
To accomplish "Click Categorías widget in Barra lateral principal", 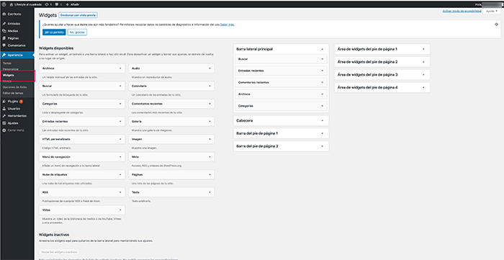I will tap(281, 106).
